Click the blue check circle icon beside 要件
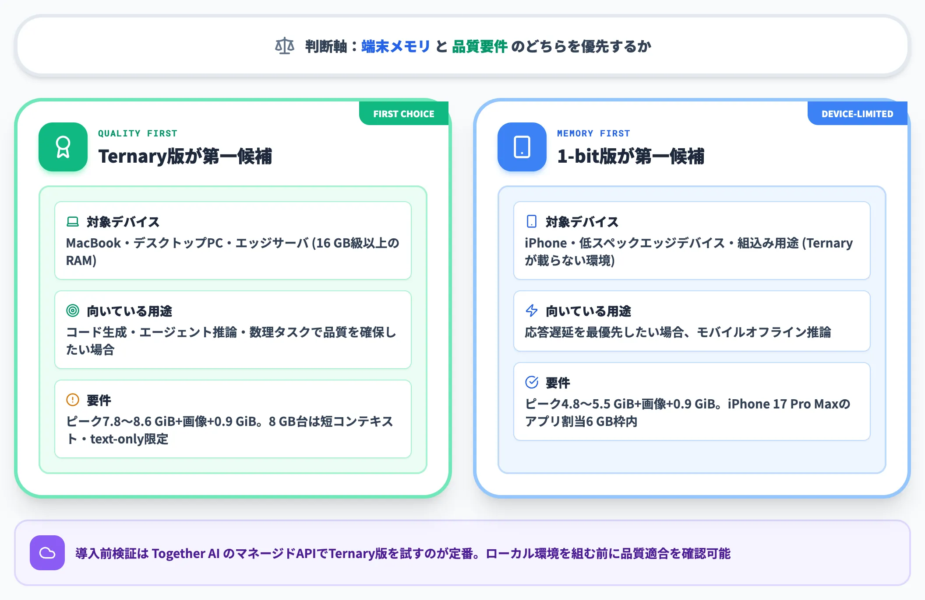 (x=532, y=382)
